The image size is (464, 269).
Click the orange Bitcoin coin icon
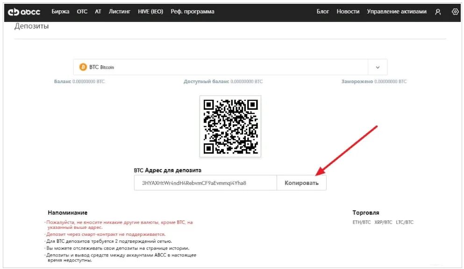[83, 67]
